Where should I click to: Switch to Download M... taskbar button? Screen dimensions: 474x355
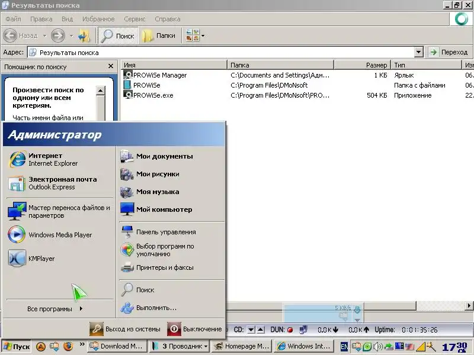117,346
